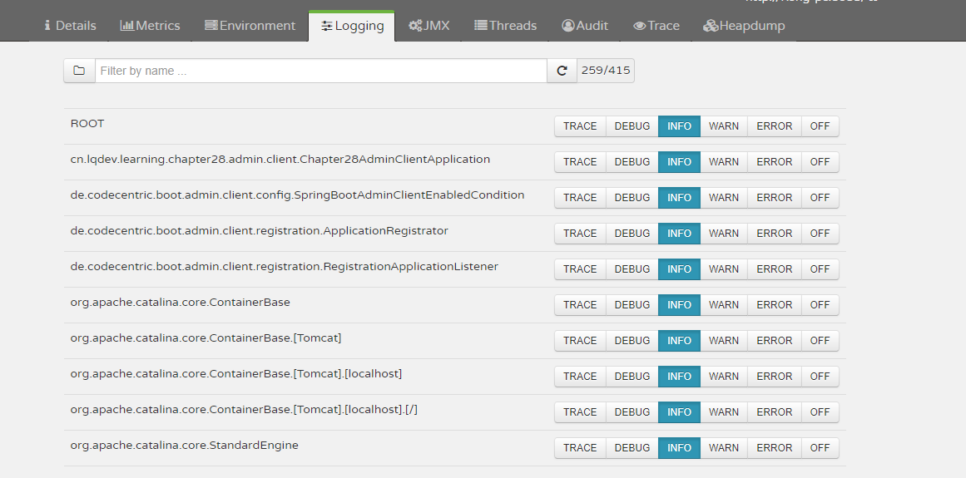Click ApplicationRegistrator logger name
Image resolution: width=966 pixels, height=478 pixels.
click(x=260, y=231)
